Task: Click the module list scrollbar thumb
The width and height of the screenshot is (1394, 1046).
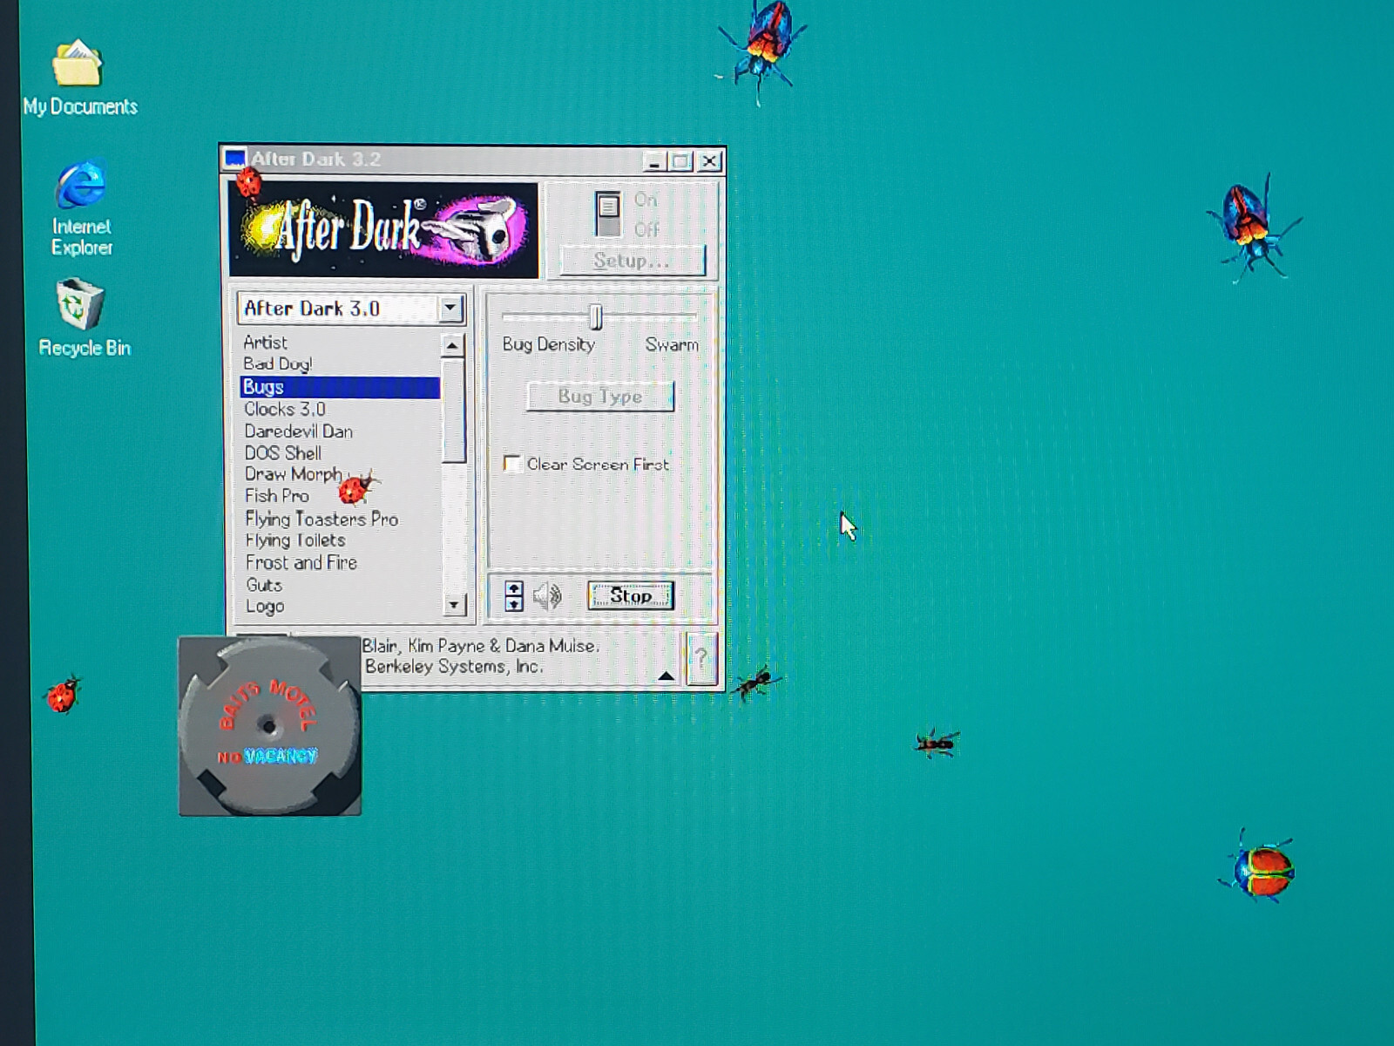Action: click(x=453, y=411)
